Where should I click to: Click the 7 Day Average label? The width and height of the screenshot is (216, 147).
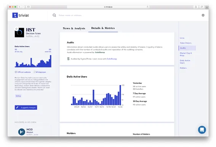coord(139,93)
